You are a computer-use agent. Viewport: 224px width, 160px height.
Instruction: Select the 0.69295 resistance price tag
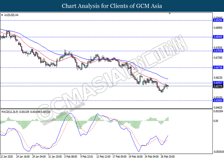(218, 20)
